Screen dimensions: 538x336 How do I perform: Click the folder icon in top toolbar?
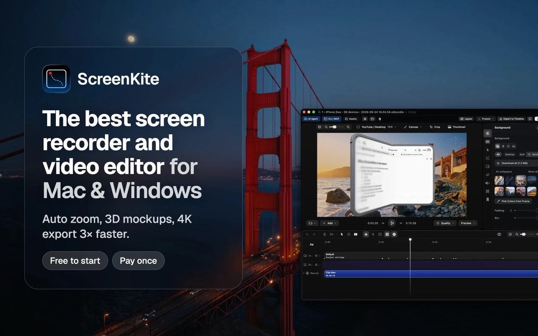[x=372, y=119]
